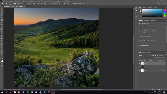Open the Окно menu
Viewport: 167px width, 94px height.
click(x=63, y=1)
